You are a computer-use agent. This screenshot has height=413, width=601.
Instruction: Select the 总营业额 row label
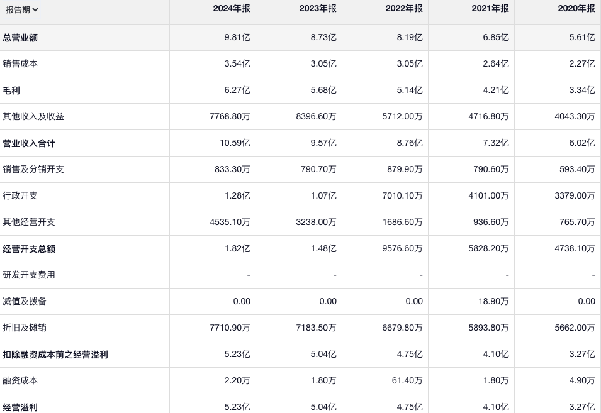point(20,38)
